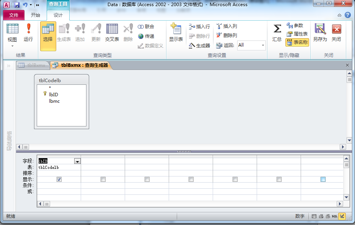This screenshot has width=355, height=225.
Task: Save the query with Save As (另存为)
Action: (320, 33)
